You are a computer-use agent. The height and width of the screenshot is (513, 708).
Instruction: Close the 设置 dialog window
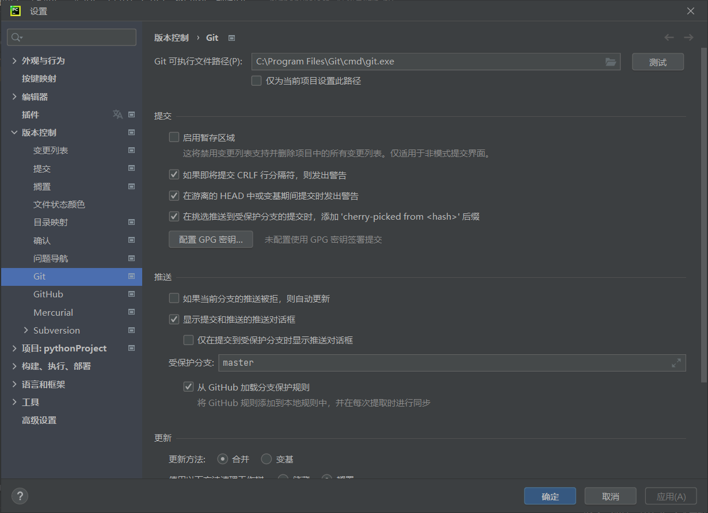pos(691,11)
